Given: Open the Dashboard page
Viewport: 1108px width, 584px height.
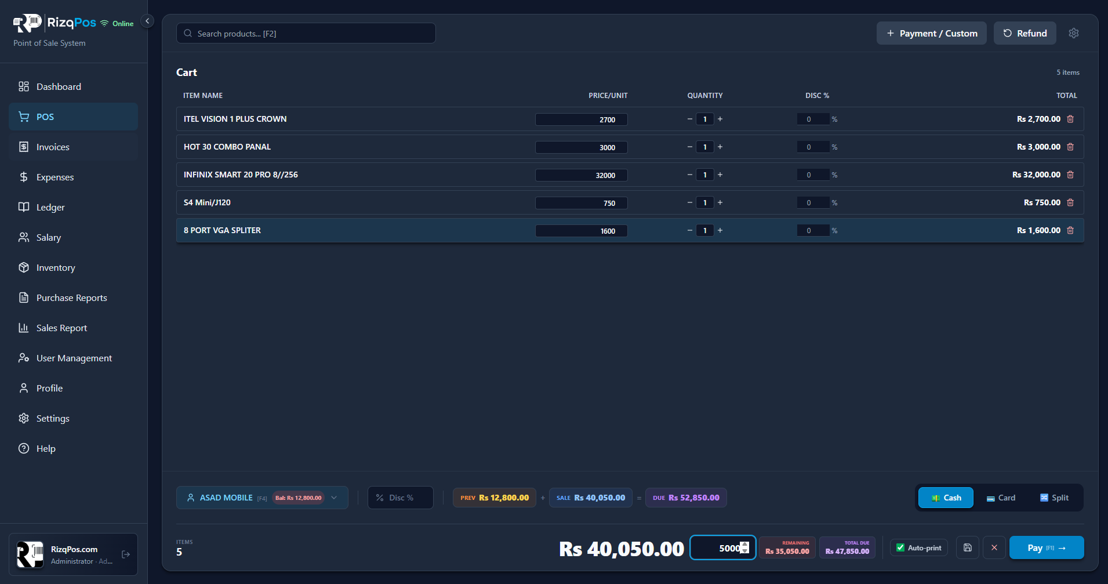Looking at the screenshot, I should 73,86.
